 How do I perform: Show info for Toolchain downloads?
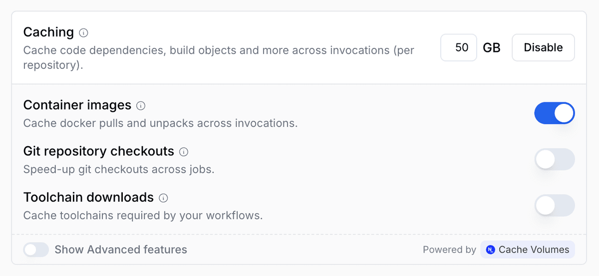pyautogui.click(x=163, y=198)
